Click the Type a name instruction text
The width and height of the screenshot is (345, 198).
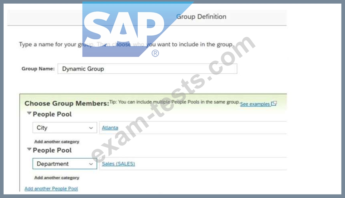[x=126, y=44]
